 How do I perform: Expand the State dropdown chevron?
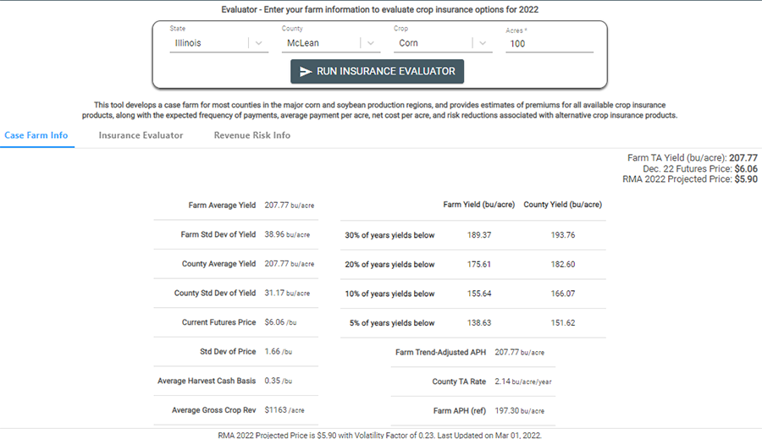258,43
